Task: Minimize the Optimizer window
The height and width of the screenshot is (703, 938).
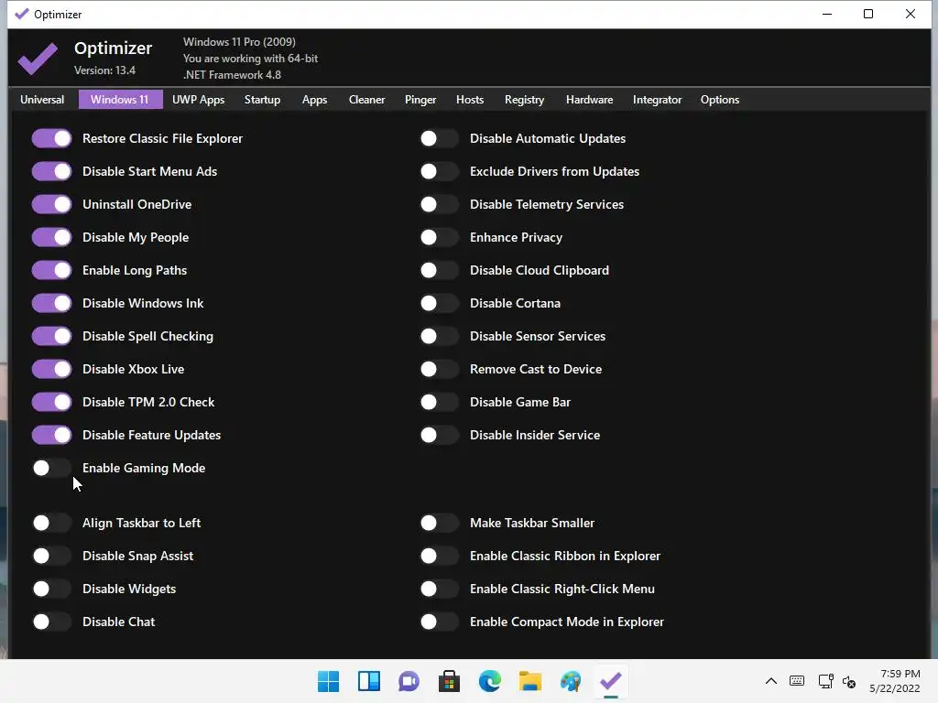Action: (827, 14)
